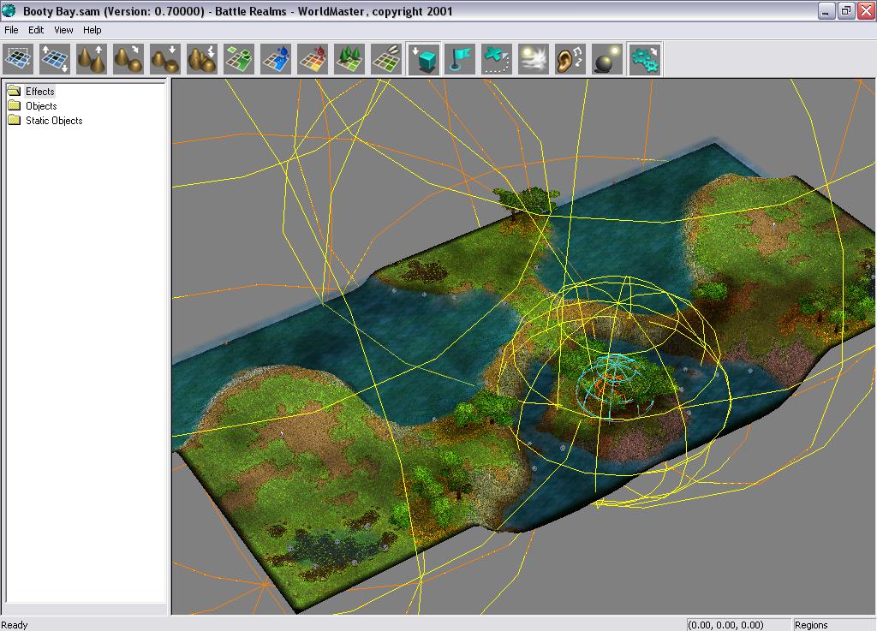Image resolution: width=877 pixels, height=631 pixels.
Task: Select the place object cyan cube tool
Action: tap(424, 59)
